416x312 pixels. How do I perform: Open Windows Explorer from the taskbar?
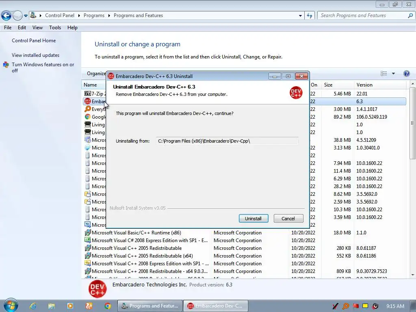(51, 306)
